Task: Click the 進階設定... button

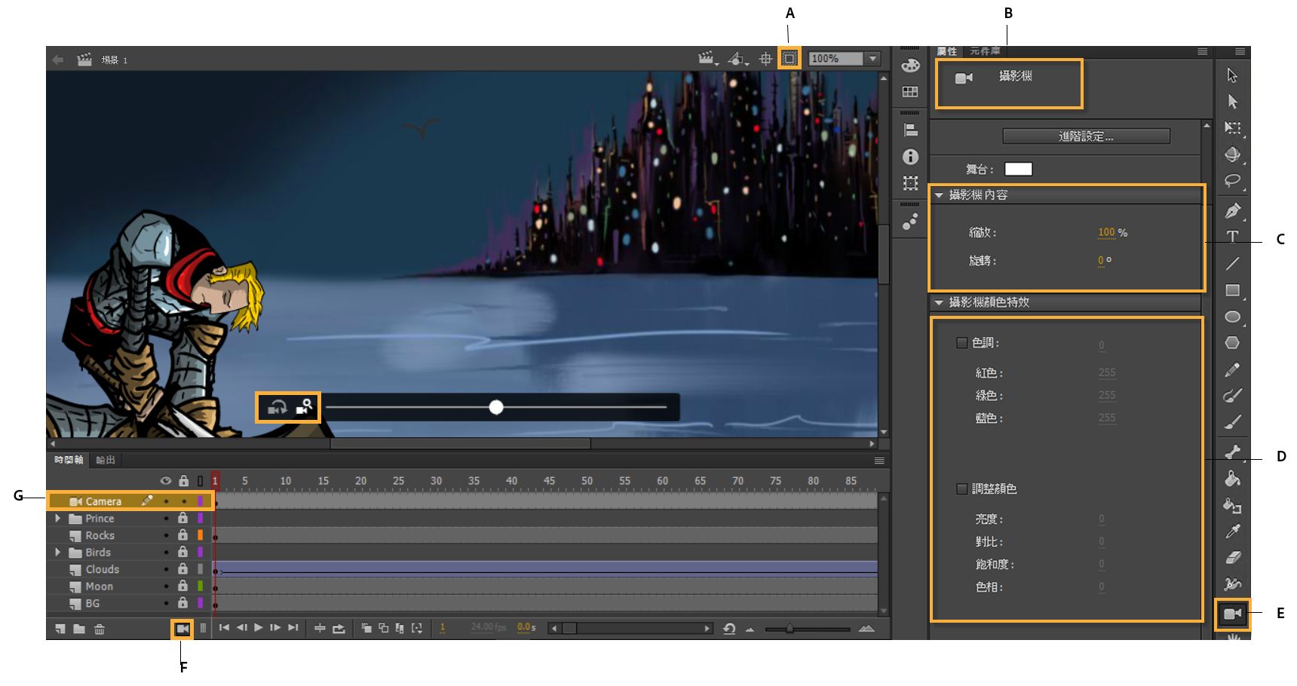Action: click(x=1086, y=136)
